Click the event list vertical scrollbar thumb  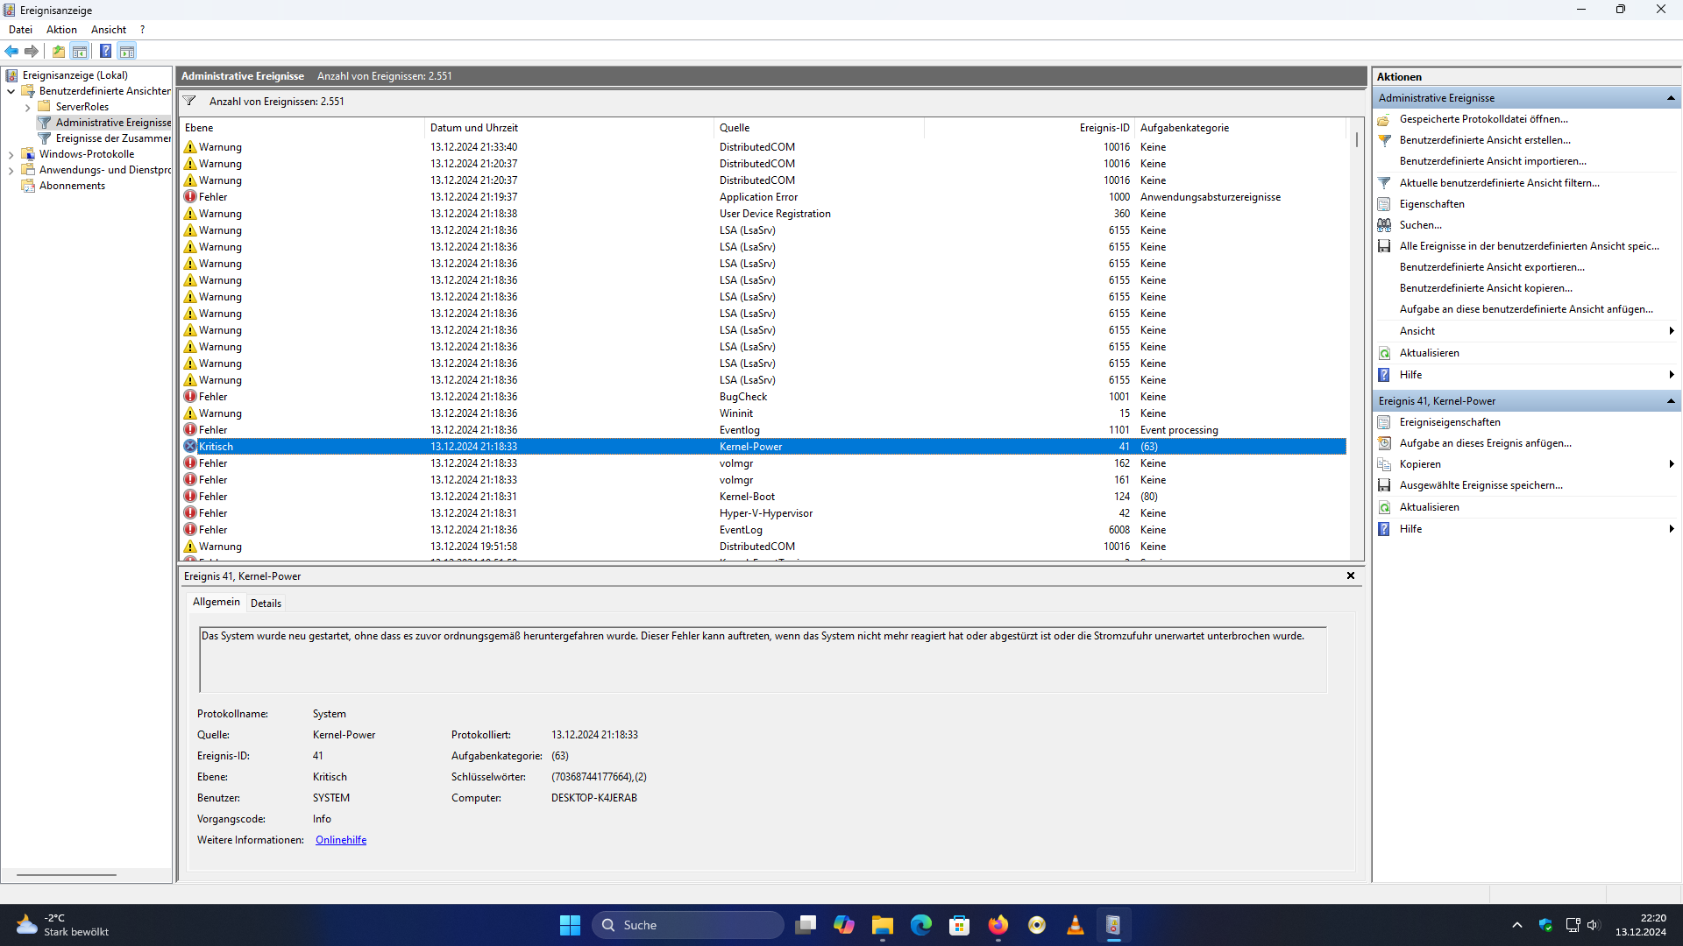(x=1356, y=139)
